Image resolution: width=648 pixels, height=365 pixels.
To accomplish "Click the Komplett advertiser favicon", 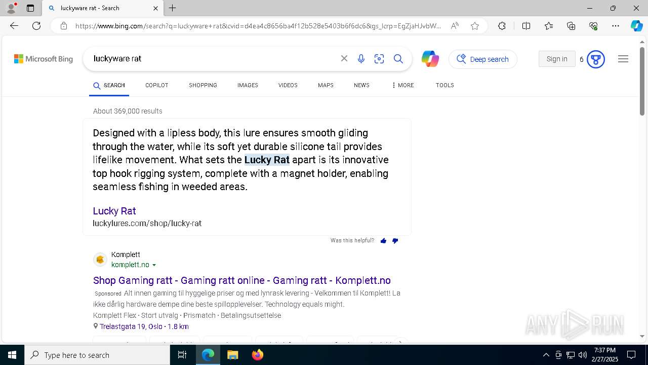I will [100, 260].
